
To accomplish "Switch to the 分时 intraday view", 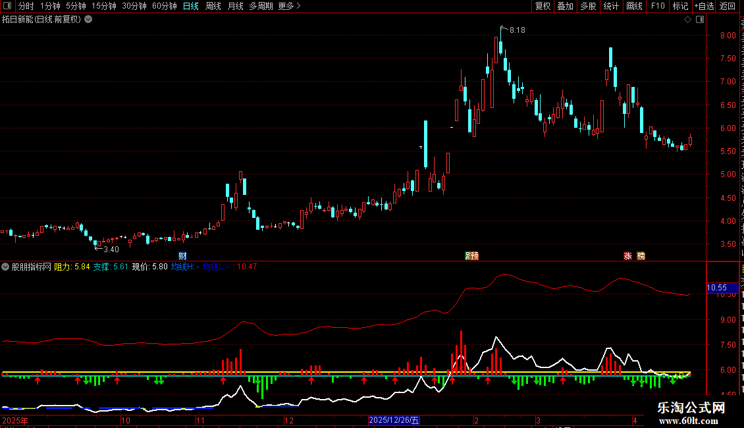I will coord(26,6).
